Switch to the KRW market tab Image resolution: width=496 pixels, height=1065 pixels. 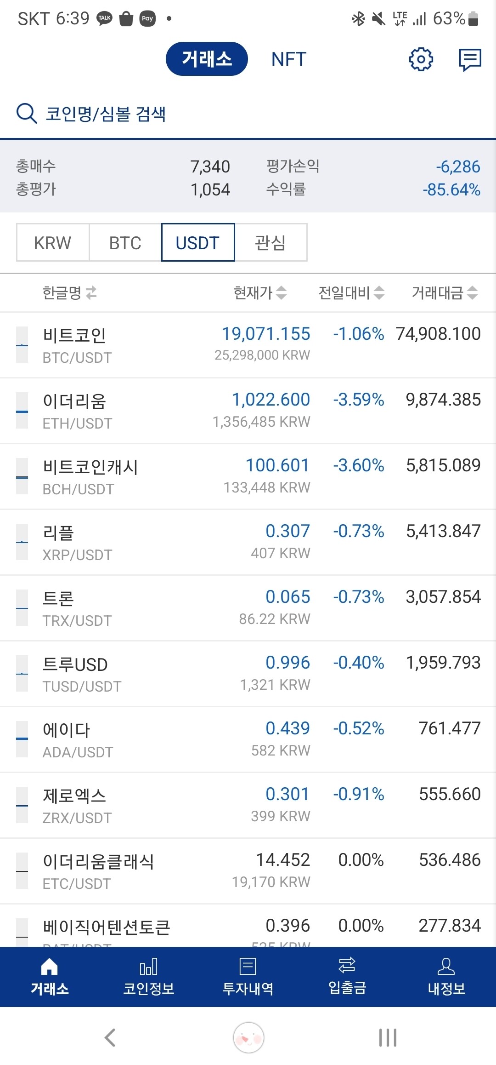click(x=53, y=242)
